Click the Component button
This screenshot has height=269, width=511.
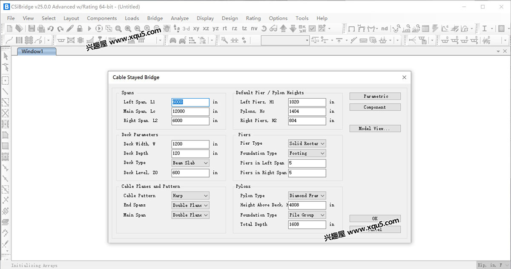point(375,107)
